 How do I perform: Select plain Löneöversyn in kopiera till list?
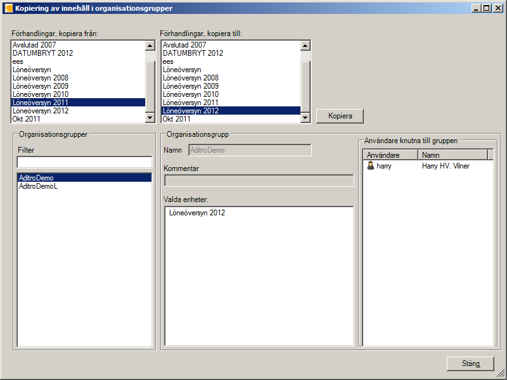pos(231,70)
